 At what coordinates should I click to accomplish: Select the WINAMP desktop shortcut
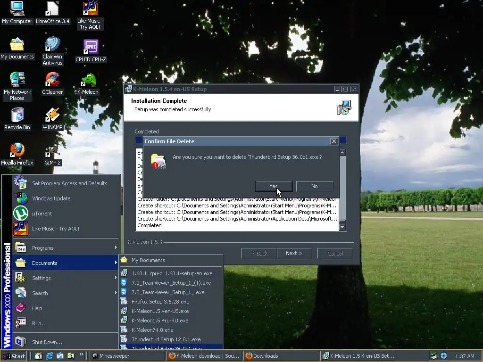tap(52, 119)
